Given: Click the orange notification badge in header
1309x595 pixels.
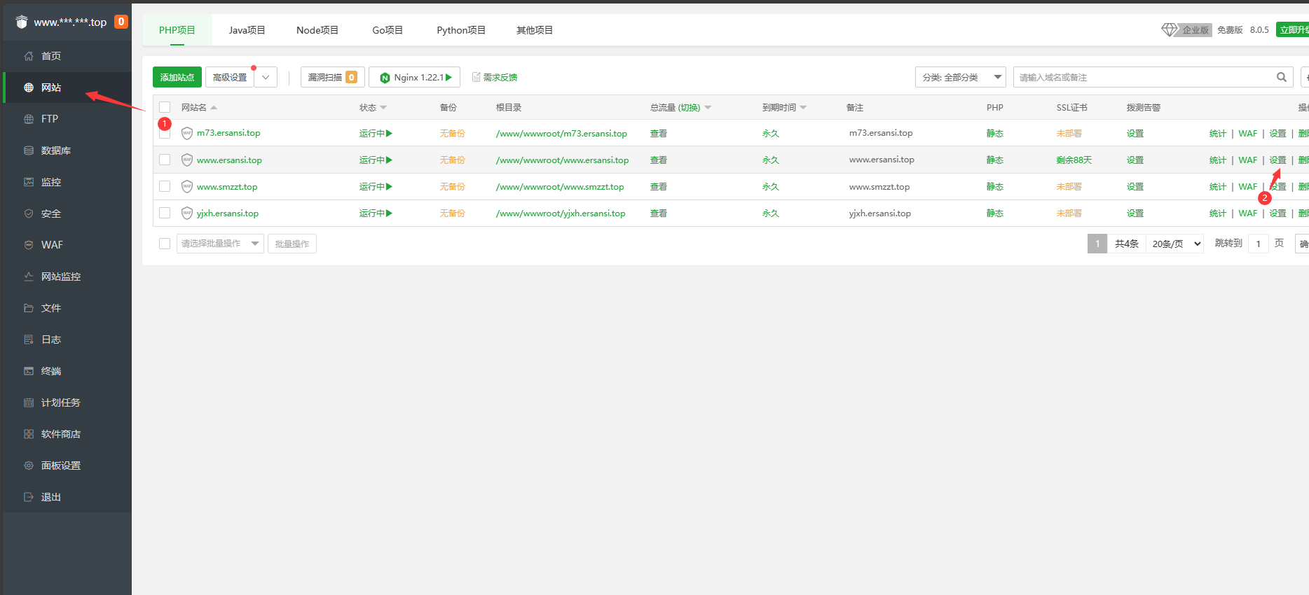Looking at the screenshot, I should tap(121, 22).
